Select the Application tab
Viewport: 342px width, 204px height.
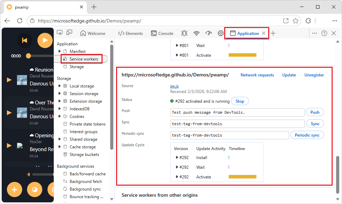tap(245, 33)
